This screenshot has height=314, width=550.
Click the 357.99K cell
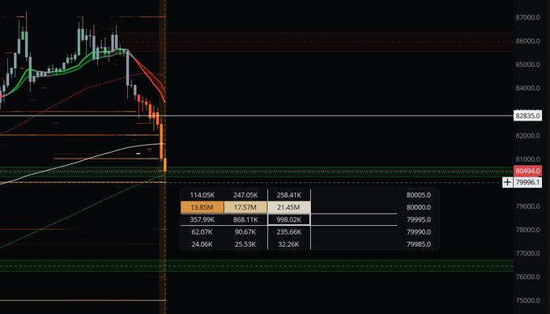[x=202, y=220]
